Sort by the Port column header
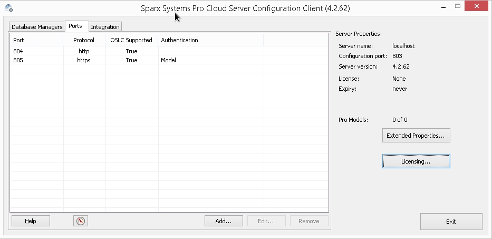 (37, 40)
